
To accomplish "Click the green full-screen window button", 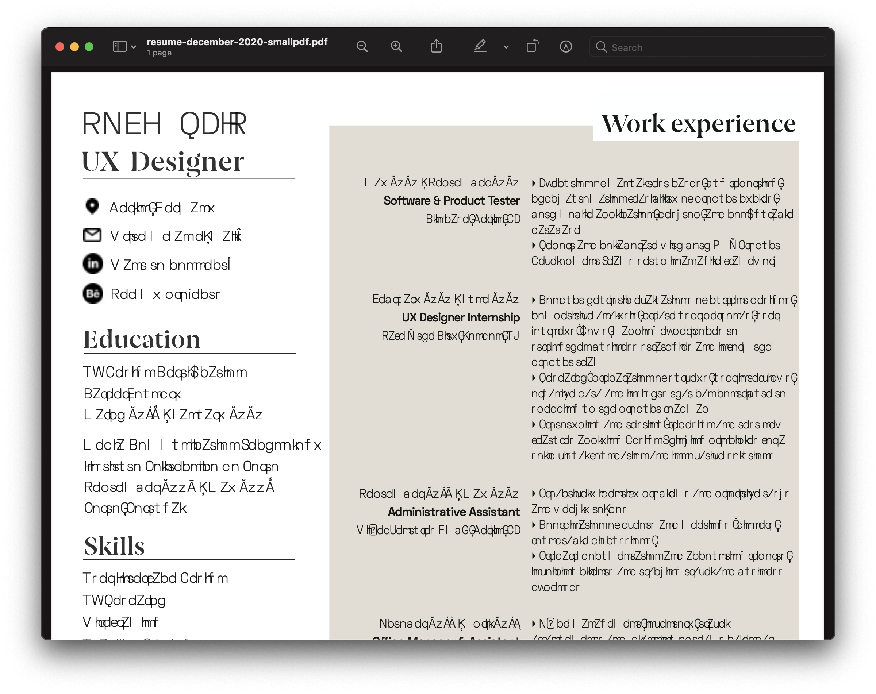I will [x=89, y=47].
